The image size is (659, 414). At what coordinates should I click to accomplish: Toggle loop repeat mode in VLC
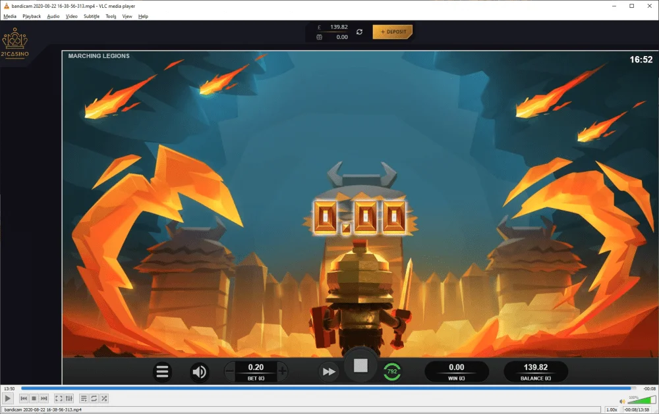(94, 398)
